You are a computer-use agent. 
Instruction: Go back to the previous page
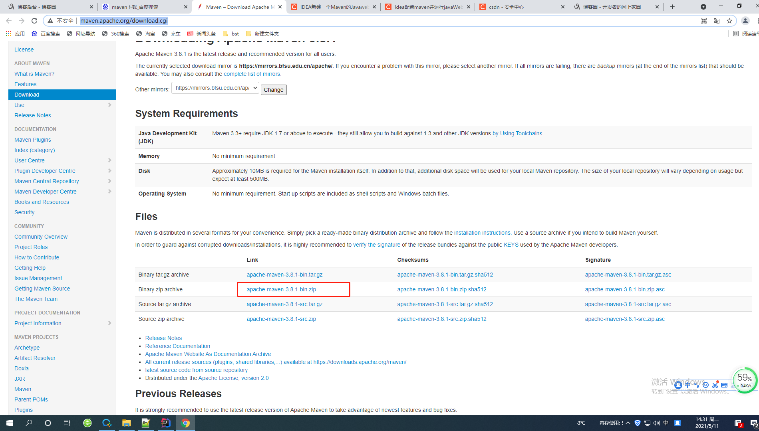9,21
